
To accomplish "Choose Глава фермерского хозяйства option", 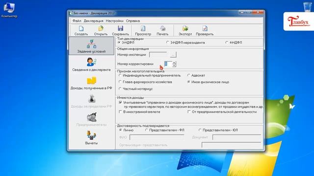I will point(145,82).
